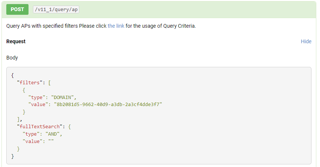Click the "fullTextSearch" key

[x=40, y=127]
